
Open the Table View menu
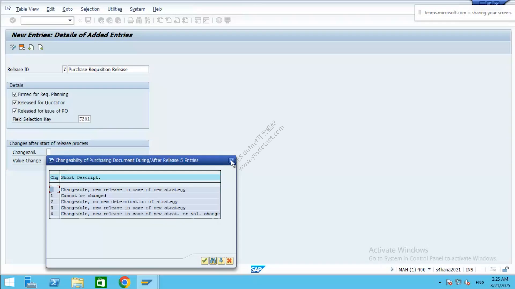click(27, 9)
